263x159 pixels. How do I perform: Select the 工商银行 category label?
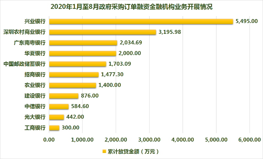(x=35, y=128)
